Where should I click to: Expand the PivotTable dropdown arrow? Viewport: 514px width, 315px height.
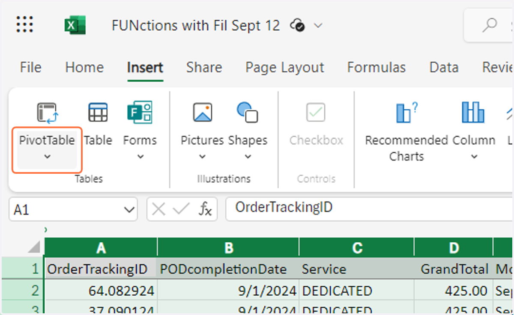coord(47,157)
